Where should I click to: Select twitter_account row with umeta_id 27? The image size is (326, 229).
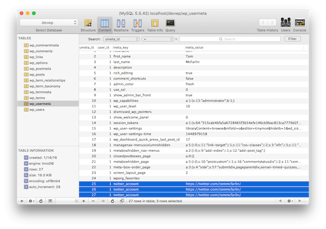pos(193,195)
